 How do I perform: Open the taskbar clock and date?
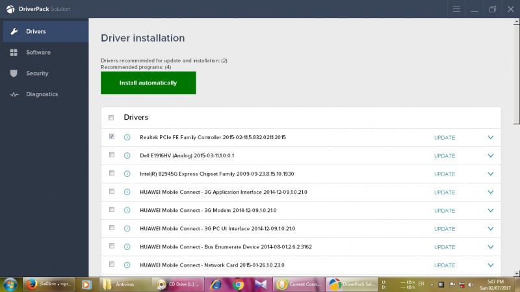point(495,285)
